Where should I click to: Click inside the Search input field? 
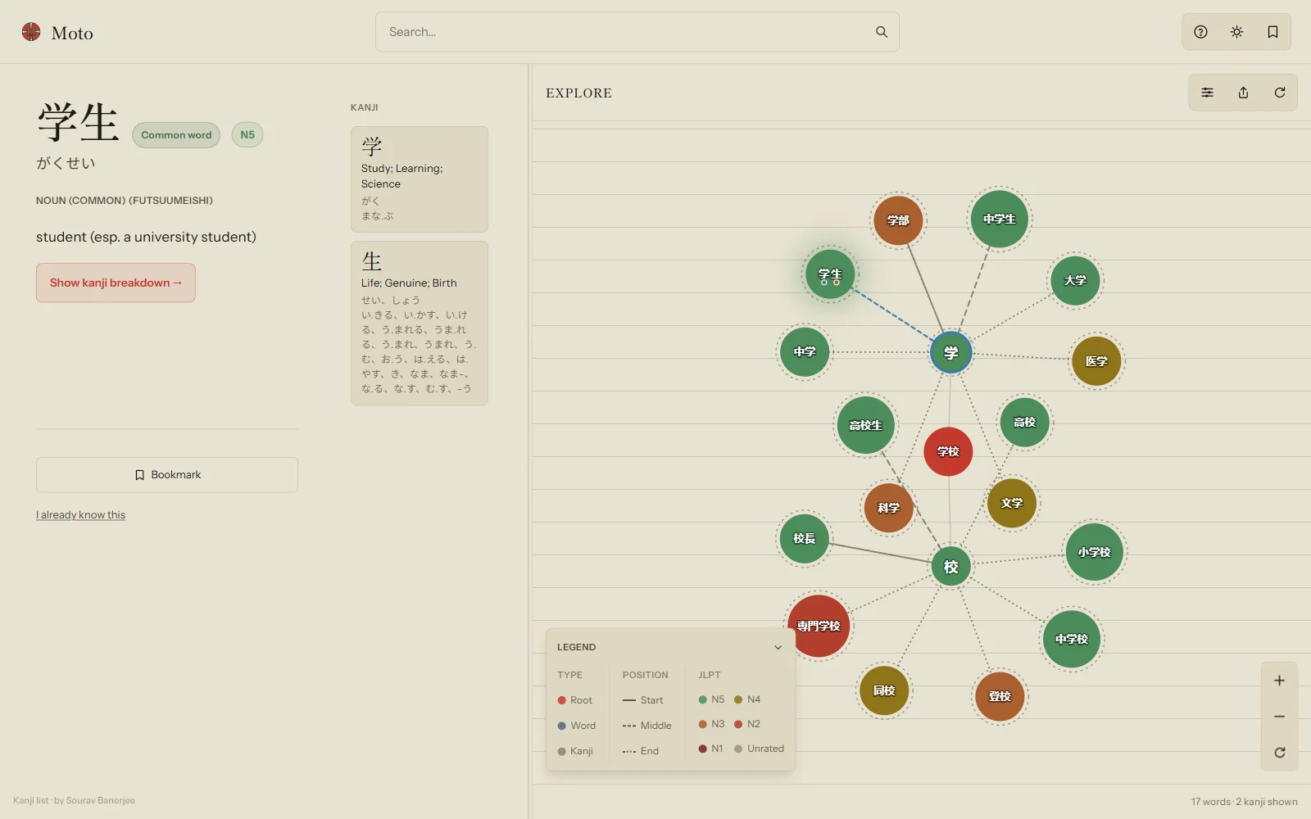point(637,32)
